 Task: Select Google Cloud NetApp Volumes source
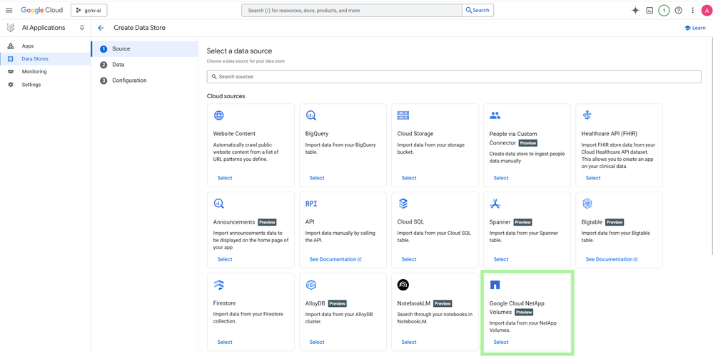tap(501, 342)
